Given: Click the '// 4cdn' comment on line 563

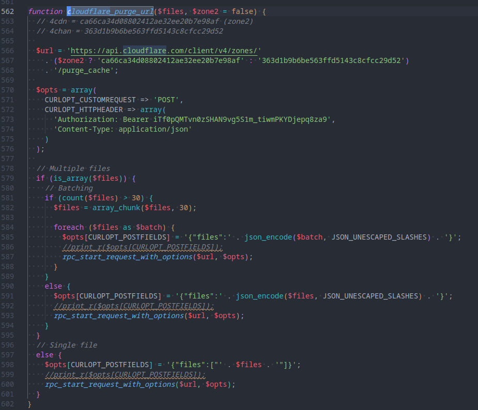Looking at the screenshot, I should click(145, 21).
